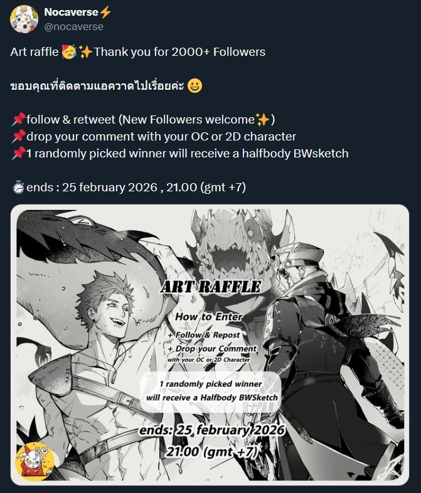421x493 pixels.
Task: Click the grinning face emoji after Thai text
Action: [195, 86]
